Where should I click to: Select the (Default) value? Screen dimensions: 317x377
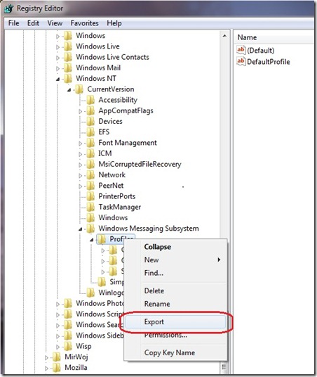(261, 50)
